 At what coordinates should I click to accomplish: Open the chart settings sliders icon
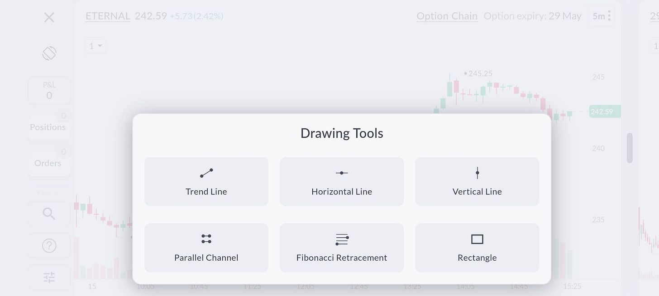[49, 277]
